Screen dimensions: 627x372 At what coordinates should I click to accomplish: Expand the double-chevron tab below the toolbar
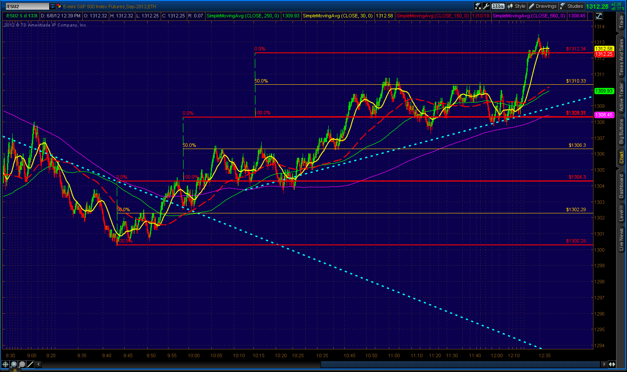(x=15, y=370)
